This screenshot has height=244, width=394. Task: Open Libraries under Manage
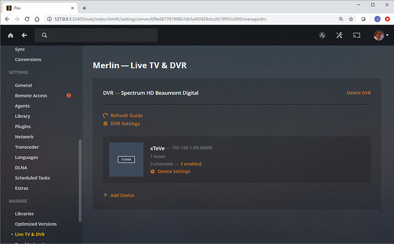click(24, 214)
